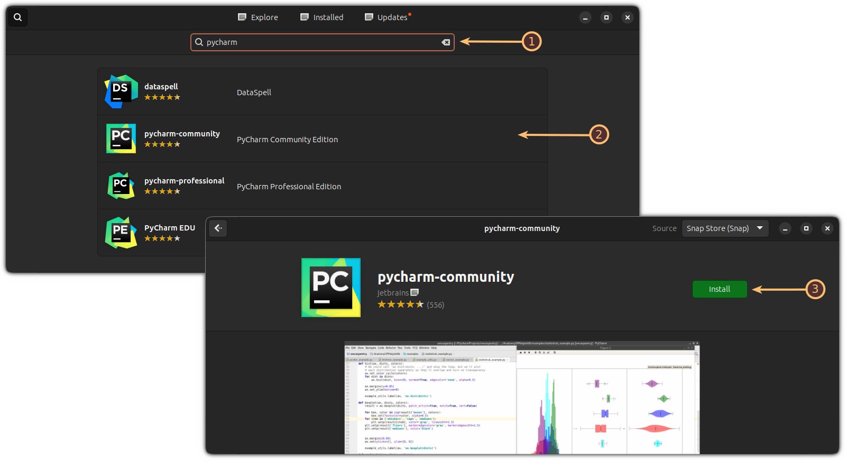
Task: Click the search magnifier button in the header
Action: [18, 17]
